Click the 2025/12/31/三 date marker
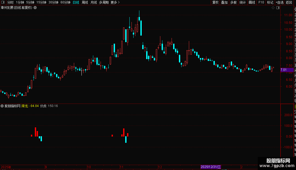This screenshot has width=296, height=170. coord(211,167)
